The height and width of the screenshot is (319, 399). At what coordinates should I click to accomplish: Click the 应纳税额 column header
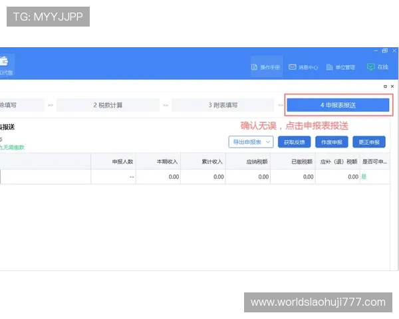click(248, 161)
